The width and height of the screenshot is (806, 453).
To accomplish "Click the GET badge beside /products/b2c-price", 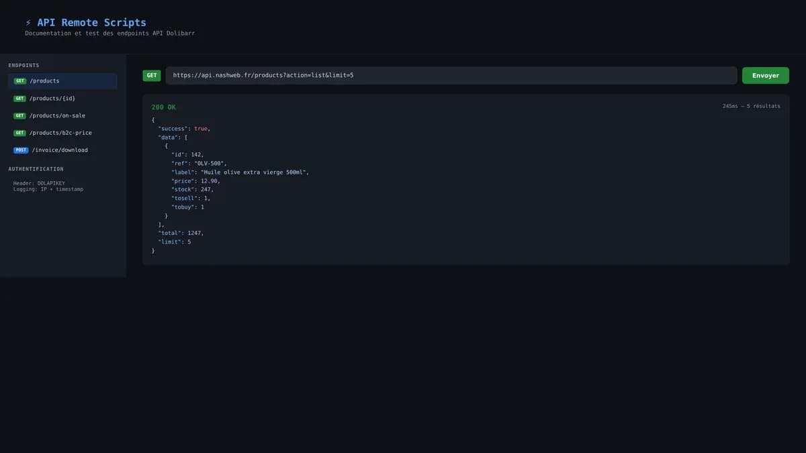I will point(18,132).
